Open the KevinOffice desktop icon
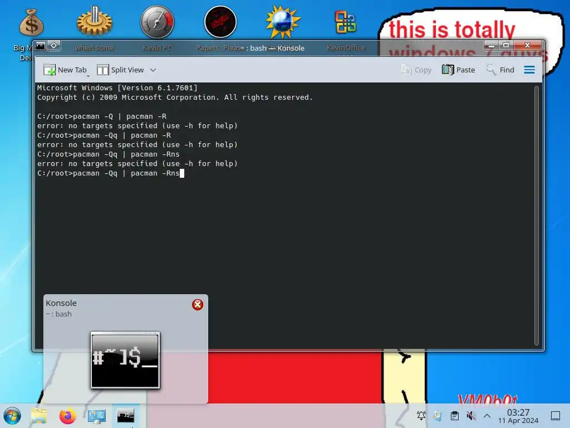Viewport: 570px width, 428px height. click(345, 22)
